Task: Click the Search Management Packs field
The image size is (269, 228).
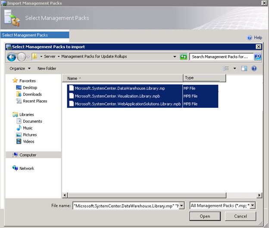Action: (x=221, y=56)
